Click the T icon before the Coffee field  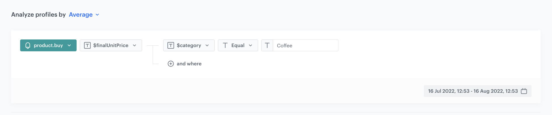coord(267,45)
